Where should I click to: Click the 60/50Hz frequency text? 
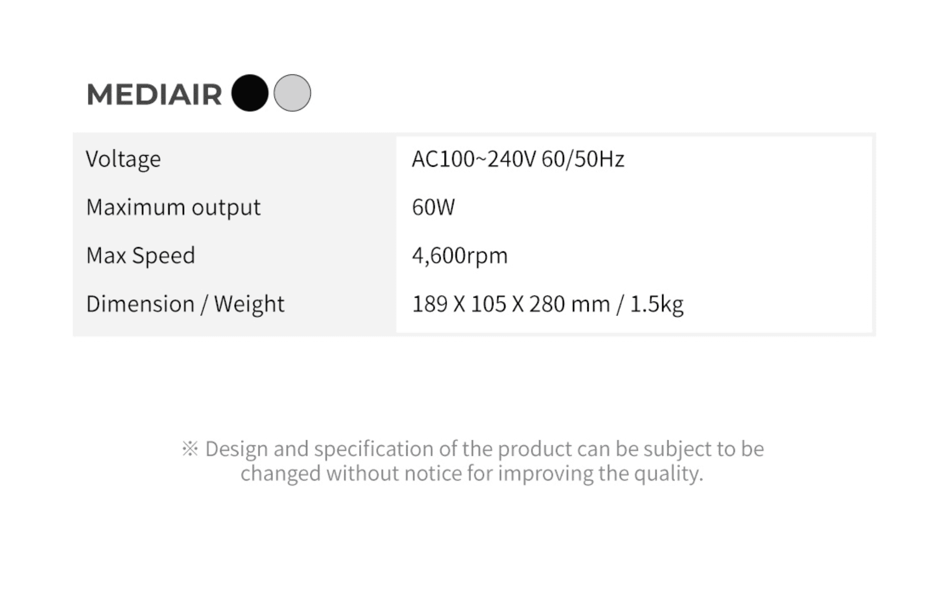583,159
